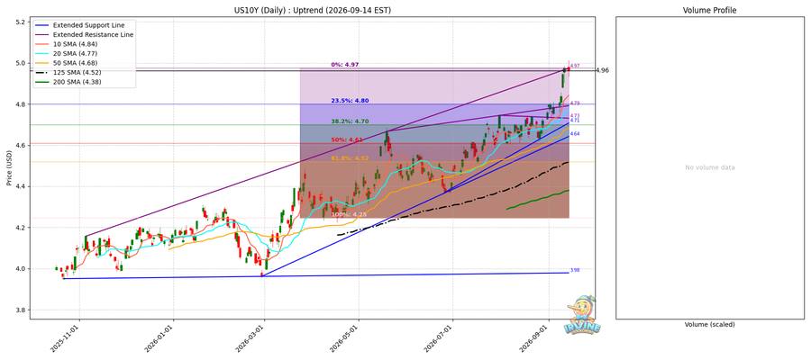
Task: Click the No volume data message
Action: coord(710,167)
